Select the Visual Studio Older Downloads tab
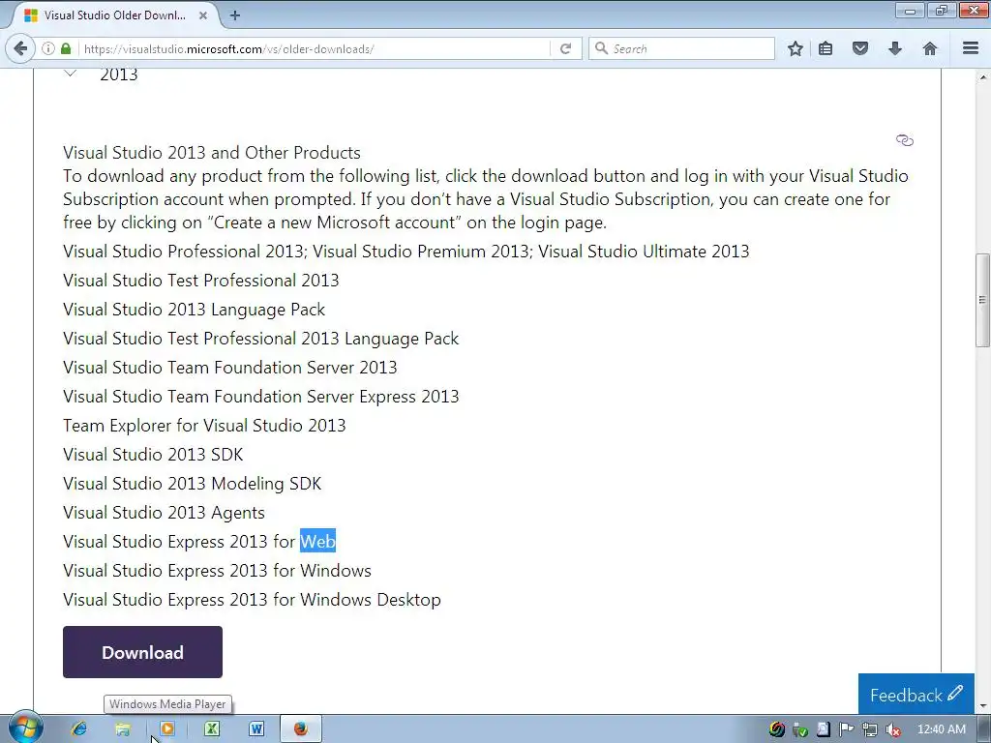991x743 pixels. tap(114, 15)
